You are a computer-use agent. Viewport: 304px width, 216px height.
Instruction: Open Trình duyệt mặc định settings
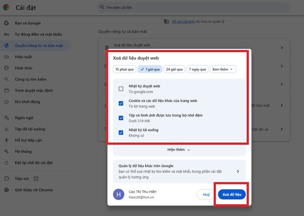34,90
